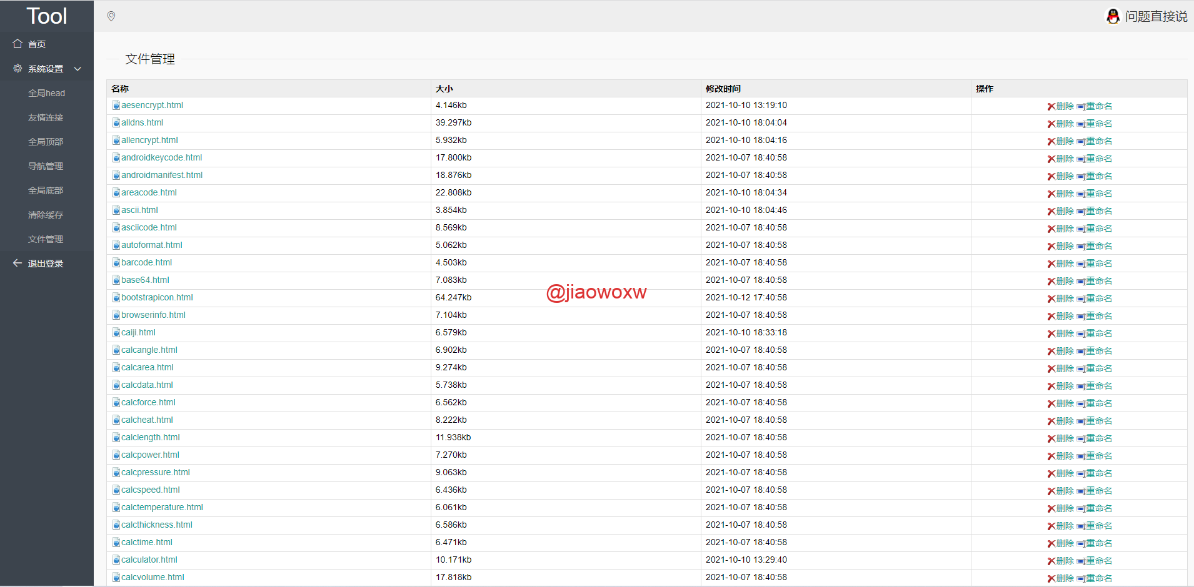The image size is (1194, 587).
Task: Open the aesencrypt.html file link
Action: pos(152,105)
